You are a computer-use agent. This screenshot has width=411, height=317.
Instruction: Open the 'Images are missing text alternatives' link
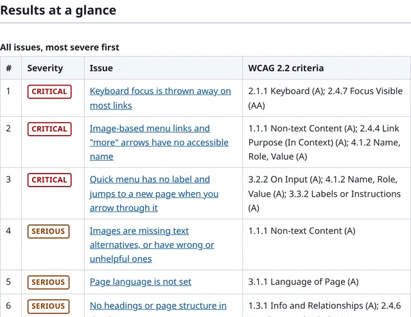click(152, 244)
